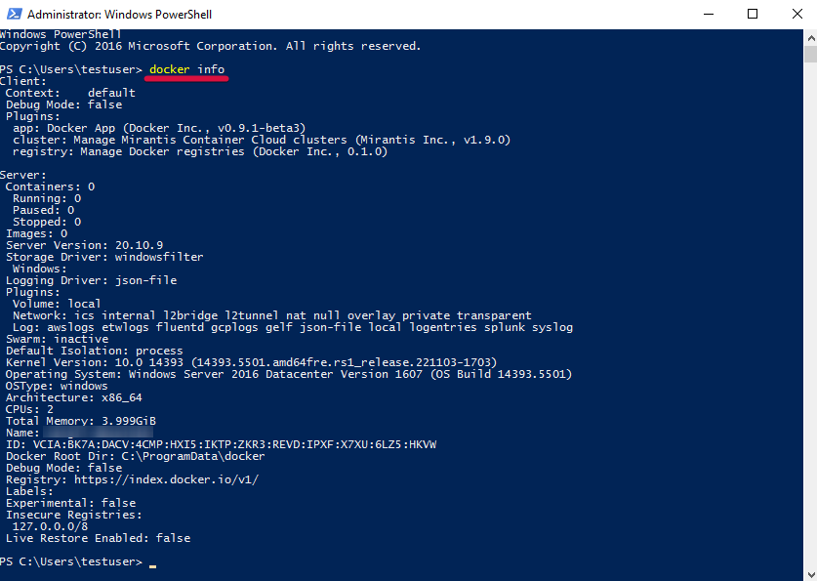Viewport: 817px width, 581px height.
Task: Click the blurred Name value field
Action: click(x=98, y=433)
